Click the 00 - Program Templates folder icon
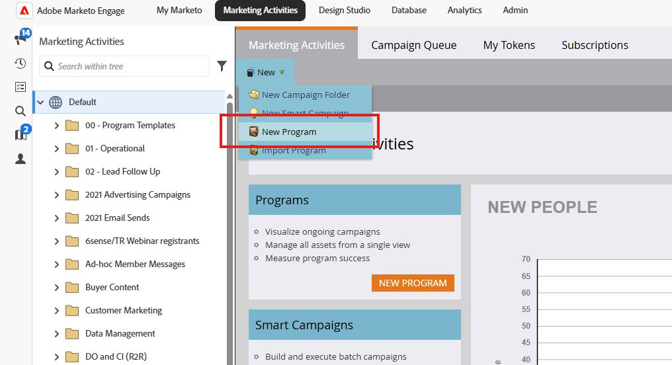The width and height of the screenshot is (672, 365). 72,126
